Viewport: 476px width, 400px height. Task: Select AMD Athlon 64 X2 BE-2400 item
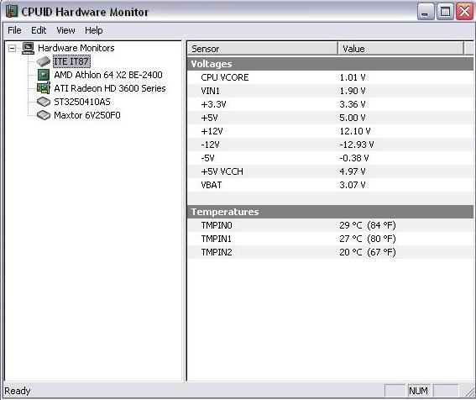click(x=108, y=75)
